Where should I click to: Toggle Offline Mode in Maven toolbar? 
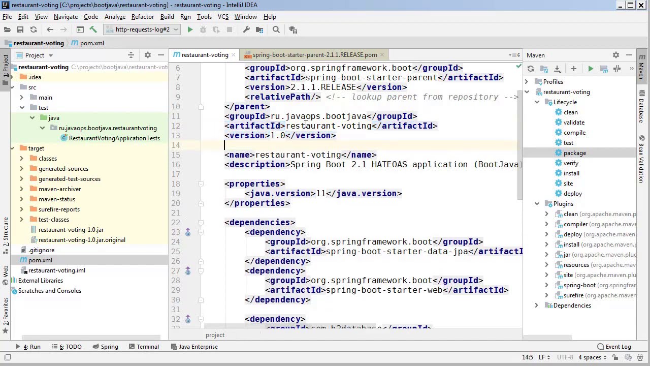[x=617, y=69]
